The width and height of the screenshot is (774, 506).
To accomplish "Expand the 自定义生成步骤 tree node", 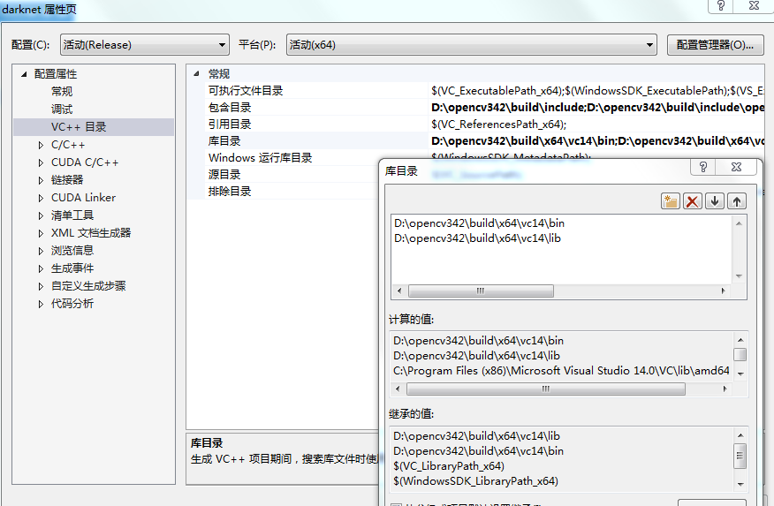I will click(x=41, y=286).
